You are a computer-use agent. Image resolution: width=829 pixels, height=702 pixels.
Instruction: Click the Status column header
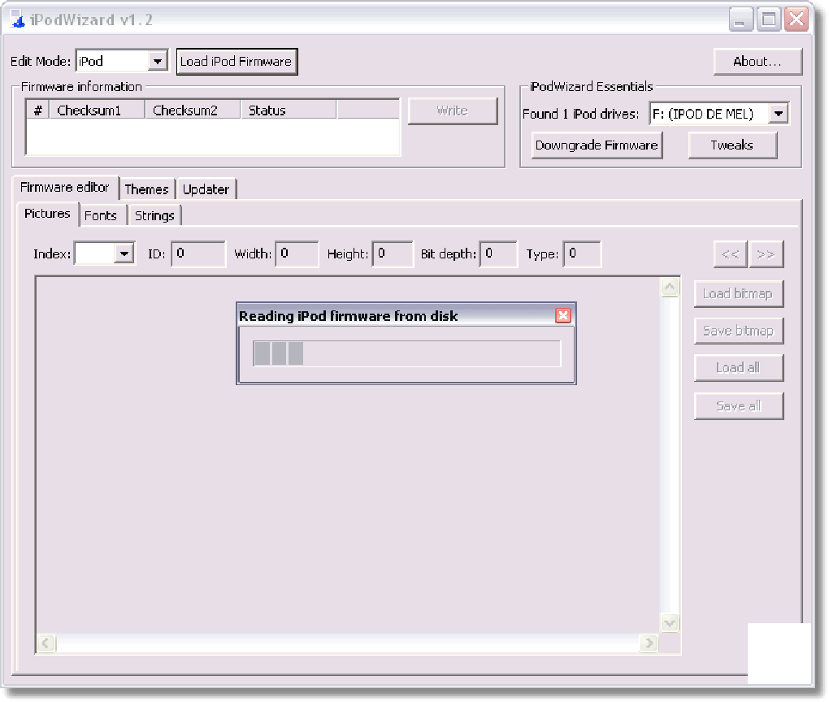289,110
